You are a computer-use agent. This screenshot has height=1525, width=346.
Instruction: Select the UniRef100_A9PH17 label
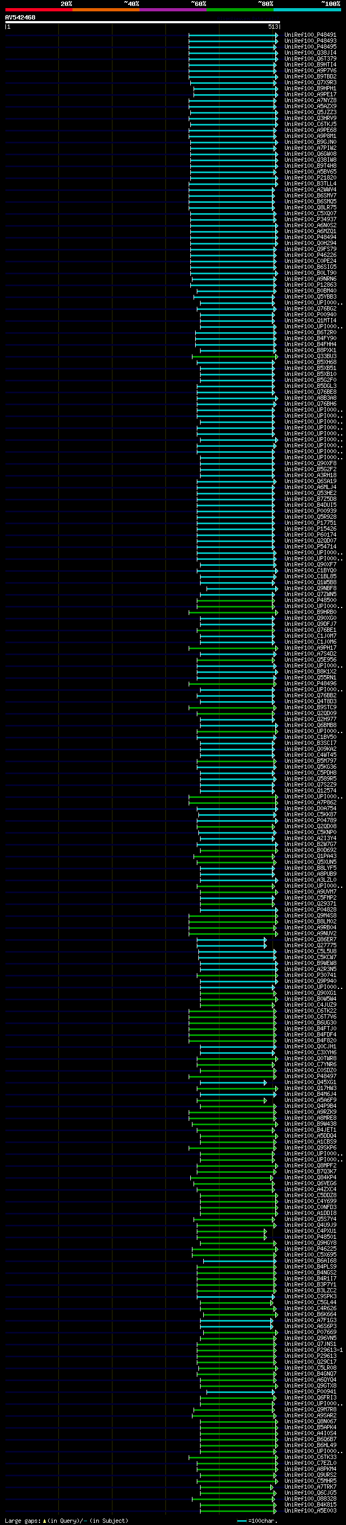[310, 648]
